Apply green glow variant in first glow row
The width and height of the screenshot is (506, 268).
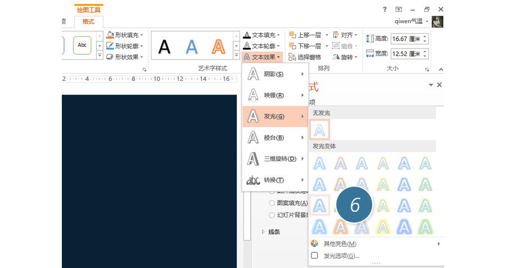pyautogui.click(x=426, y=163)
